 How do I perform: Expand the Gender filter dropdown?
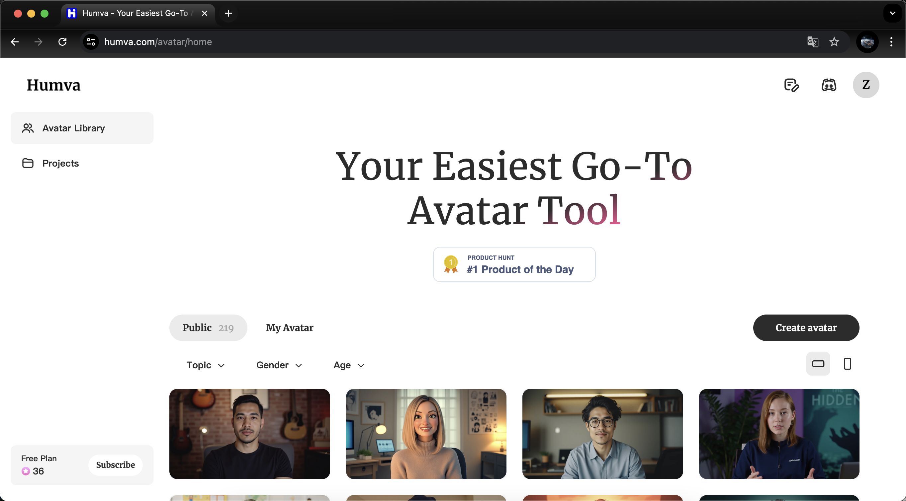coord(279,365)
